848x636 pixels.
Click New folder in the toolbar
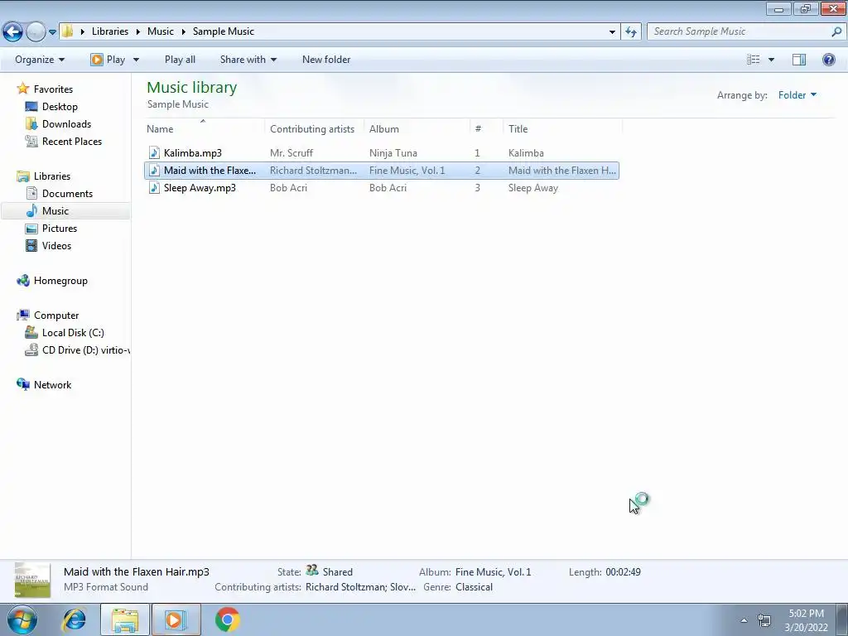(326, 60)
